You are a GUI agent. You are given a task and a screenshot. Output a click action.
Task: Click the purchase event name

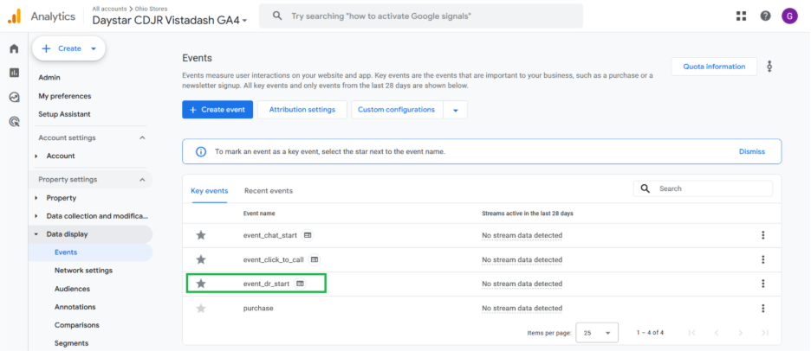pos(258,308)
